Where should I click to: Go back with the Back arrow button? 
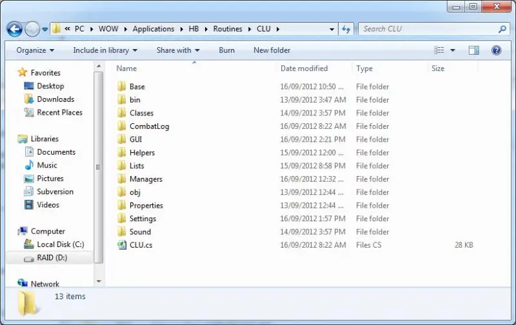(14, 29)
